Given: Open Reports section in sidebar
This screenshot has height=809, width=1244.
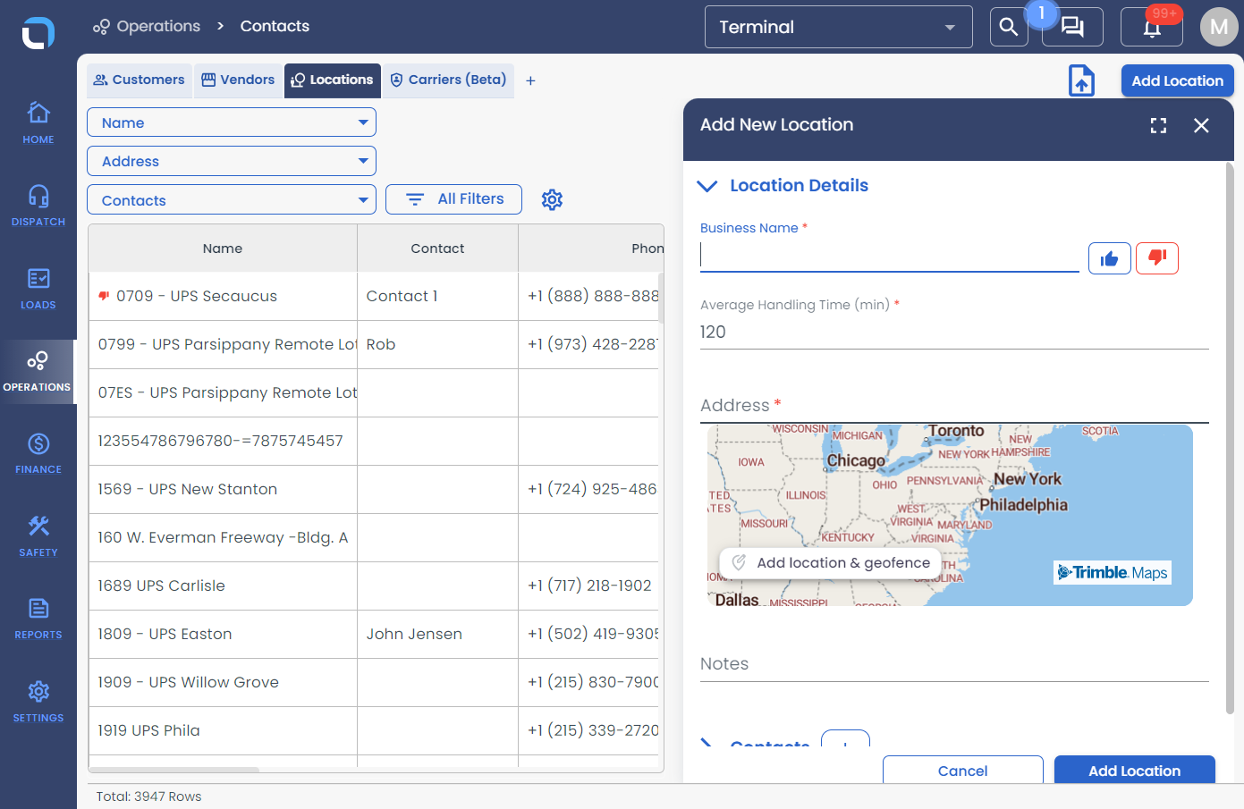Looking at the screenshot, I should [x=38, y=619].
